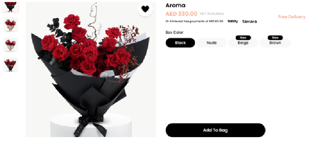Open the tabby payment logo

click(233, 21)
